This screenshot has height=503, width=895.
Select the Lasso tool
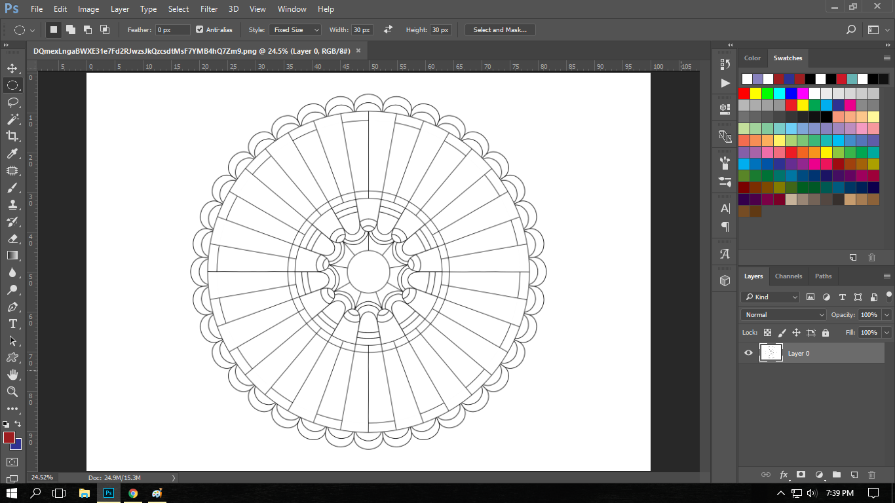coord(12,102)
